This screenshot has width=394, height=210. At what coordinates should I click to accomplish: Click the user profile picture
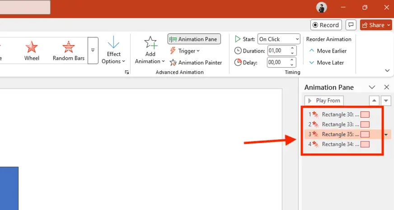[x=322, y=7]
